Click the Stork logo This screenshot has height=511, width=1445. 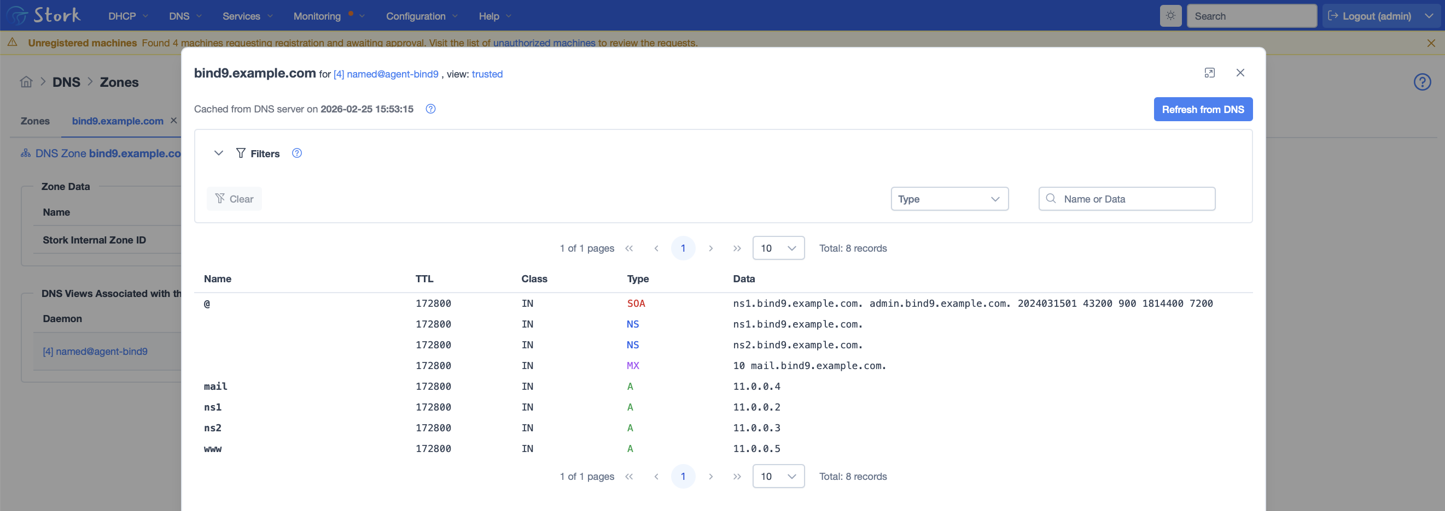pyautogui.click(x=44, y=15)
